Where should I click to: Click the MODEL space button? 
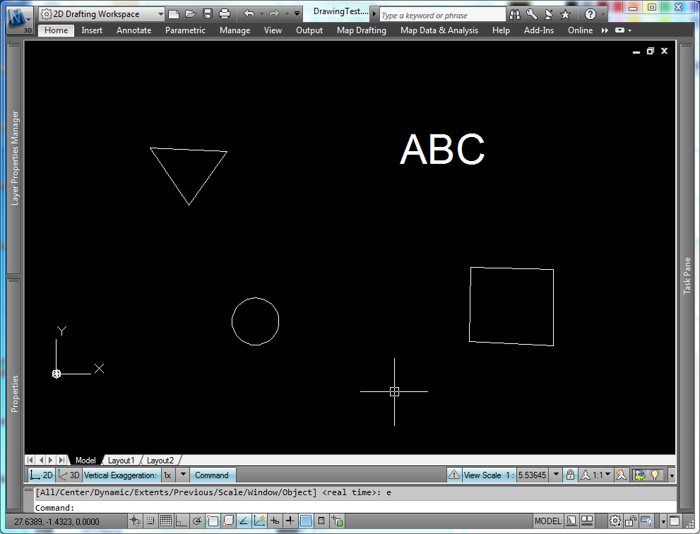coord(547,521)
